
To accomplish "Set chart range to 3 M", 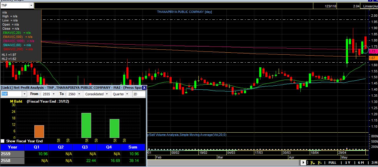I will click(x=374, y=163).
